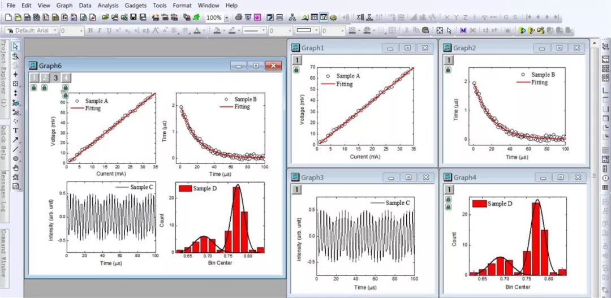The height and width of the screenshot is (298, 611).
Task: Click layer 1 button in Graph3 window
Action: point(296,189)
